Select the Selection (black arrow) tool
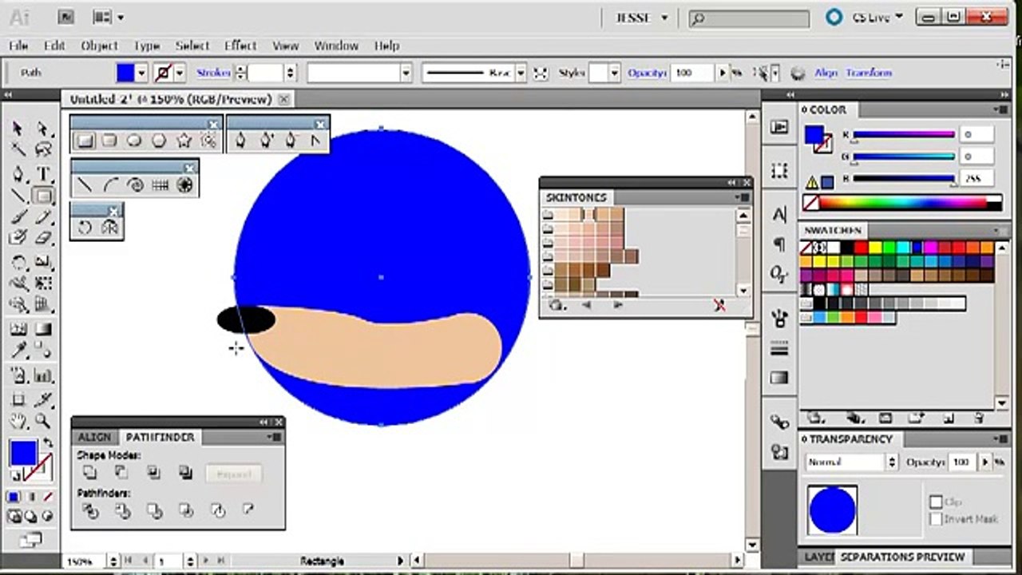 tap(18, 129)
